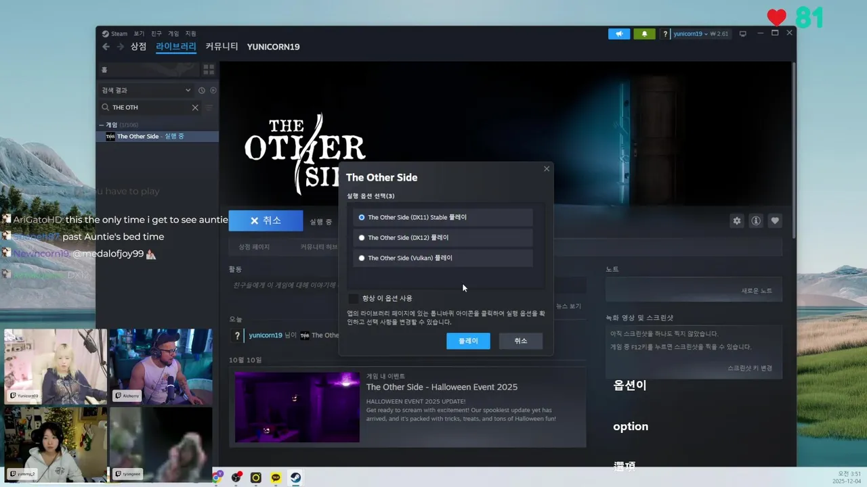Open the YUNICORN19 profile tab

click(273, 47)
